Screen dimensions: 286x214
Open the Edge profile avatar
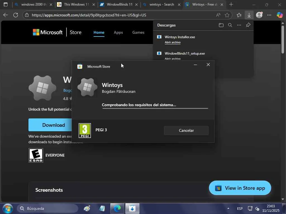(x=259, y=15)
